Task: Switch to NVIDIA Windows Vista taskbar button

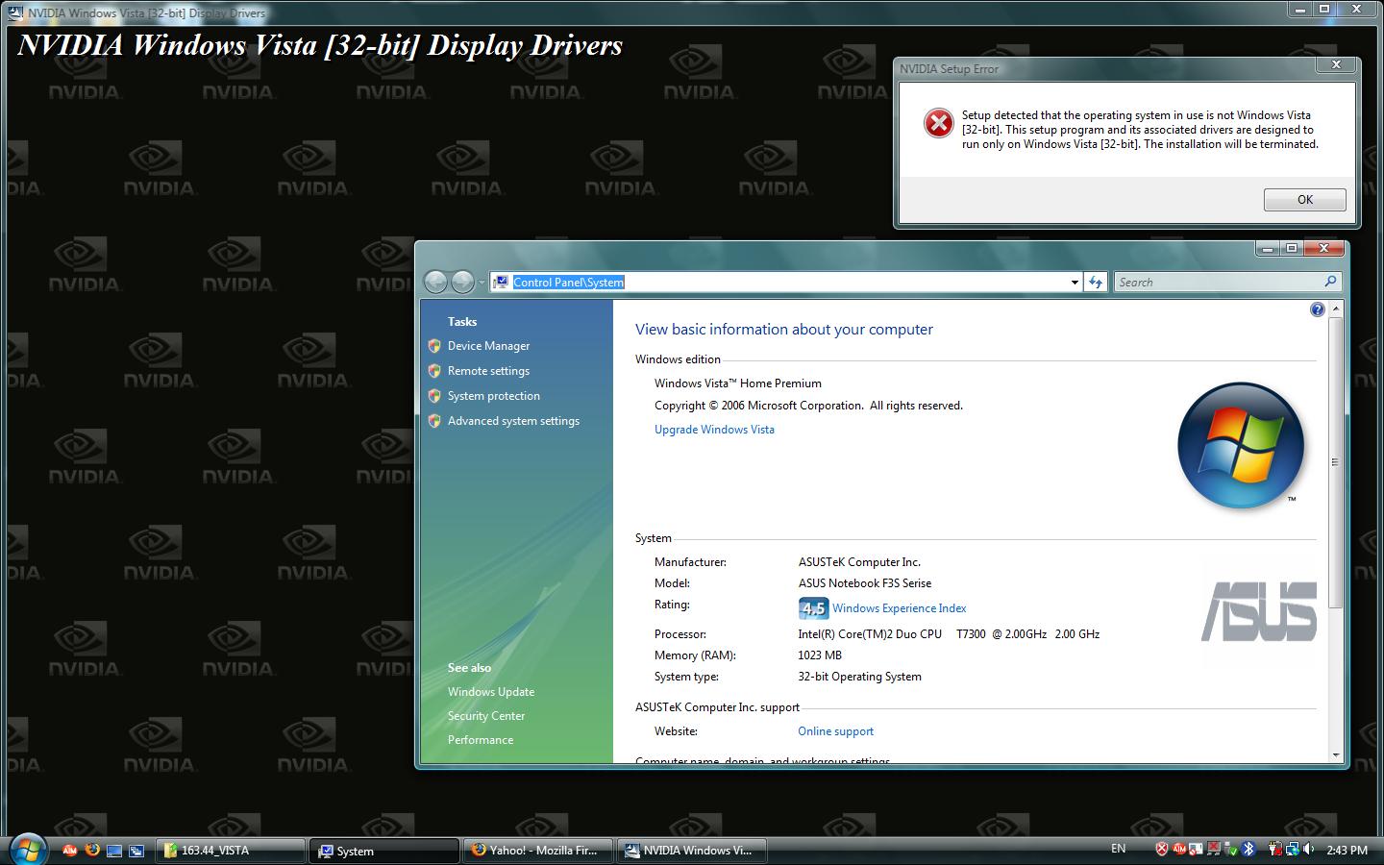Action: pyautogui.click(x=692, y=851)
